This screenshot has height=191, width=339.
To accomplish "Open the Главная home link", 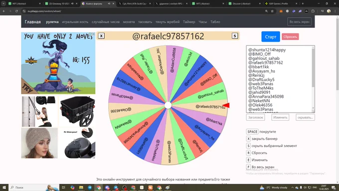I will 32,22.
